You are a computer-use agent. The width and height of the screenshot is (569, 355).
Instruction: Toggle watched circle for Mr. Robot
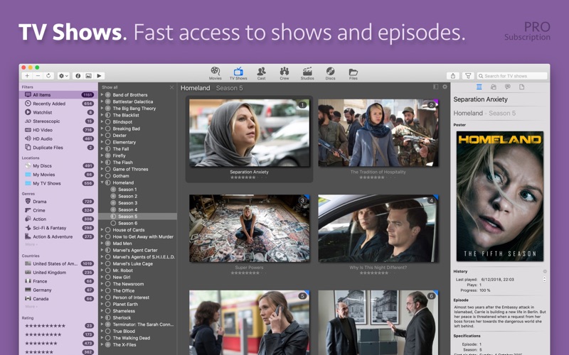click(x=108, y=271)
